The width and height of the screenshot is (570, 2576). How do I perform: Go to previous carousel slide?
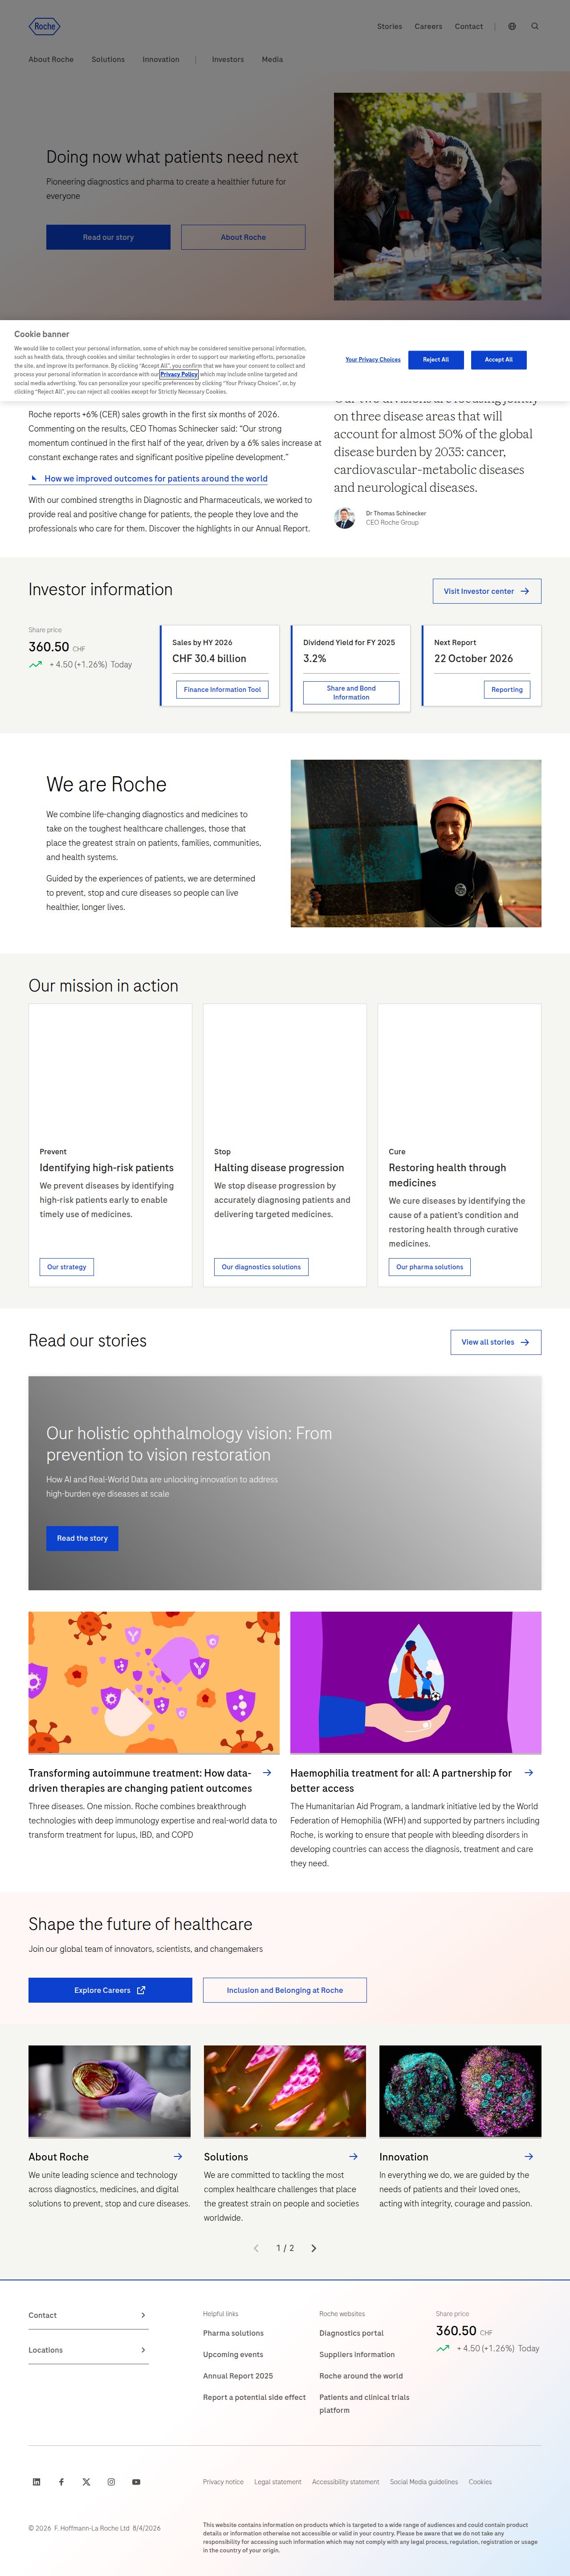tap(256, 2248)
